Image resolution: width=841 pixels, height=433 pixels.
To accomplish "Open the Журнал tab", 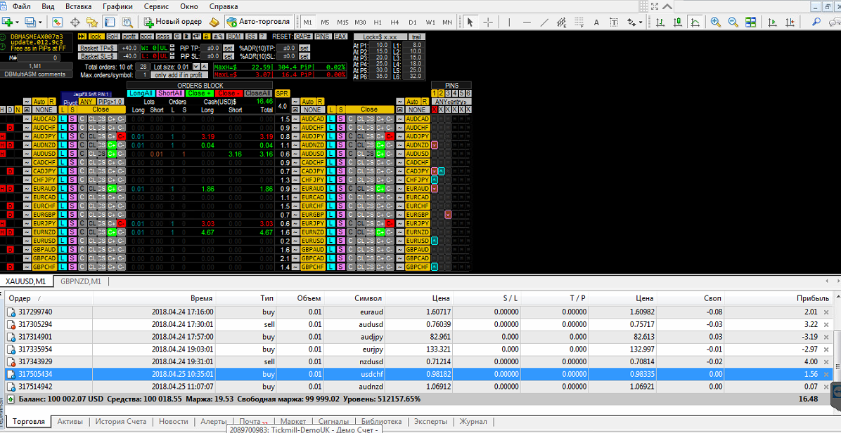I will pos(474,421).
